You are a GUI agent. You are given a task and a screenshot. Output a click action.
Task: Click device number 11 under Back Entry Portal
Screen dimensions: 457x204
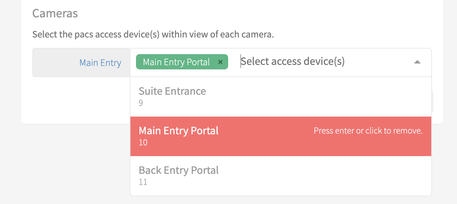pyautogui.click(x=143, y=182)
